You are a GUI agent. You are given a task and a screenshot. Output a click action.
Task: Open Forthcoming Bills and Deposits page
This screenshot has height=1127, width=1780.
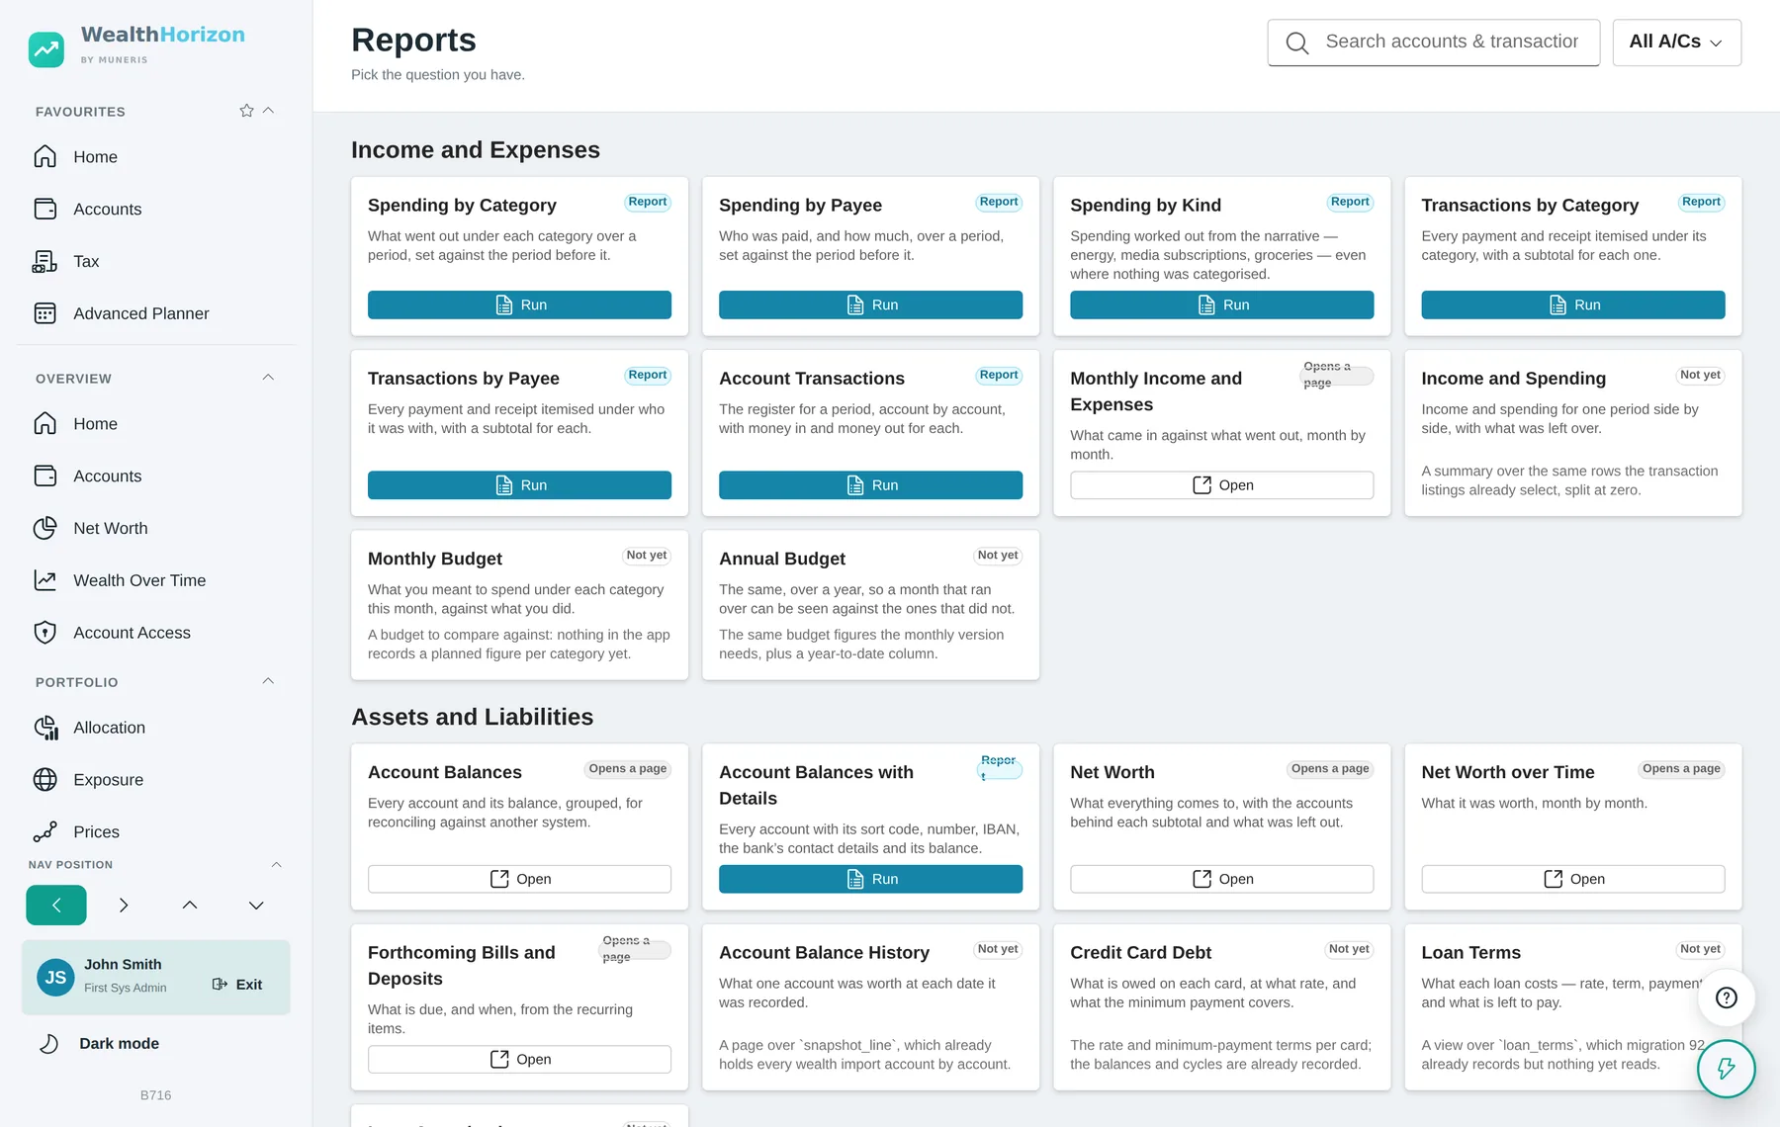pyautogui.click(x=519, y=1060)
